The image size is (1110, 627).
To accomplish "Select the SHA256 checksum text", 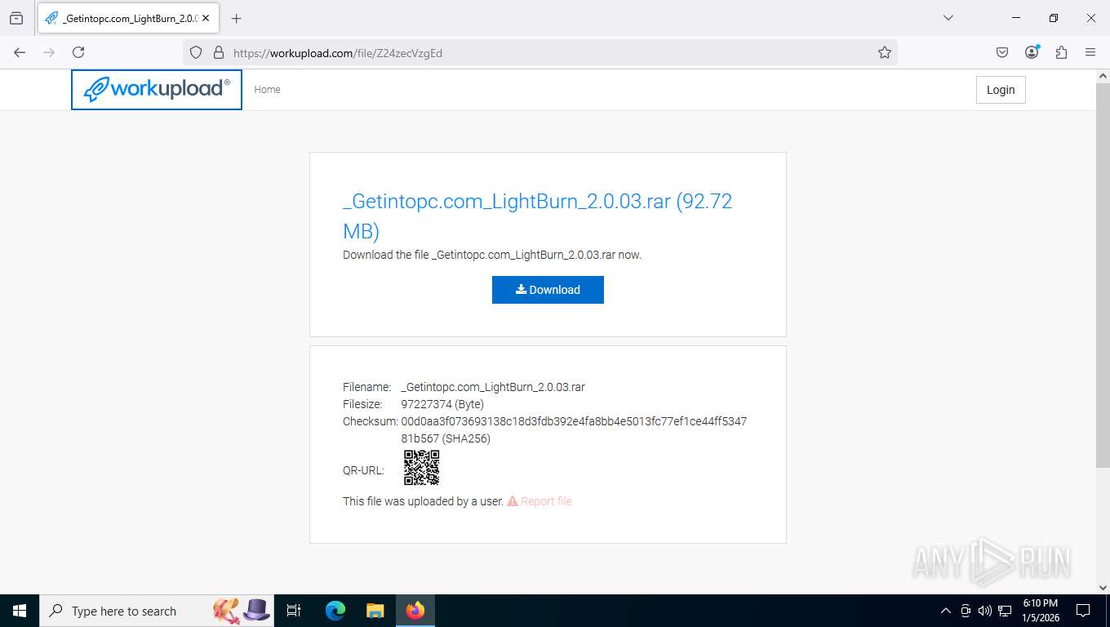I will 574,430.
